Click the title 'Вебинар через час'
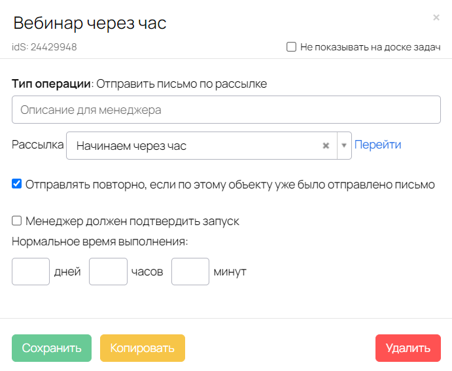452x371 pixels. tap(90, 24)
